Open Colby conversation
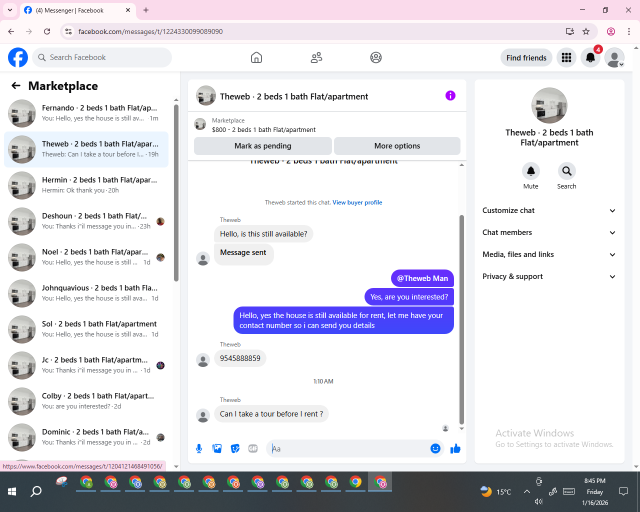This screenshot has width=640, height=512. pos(86,401)
